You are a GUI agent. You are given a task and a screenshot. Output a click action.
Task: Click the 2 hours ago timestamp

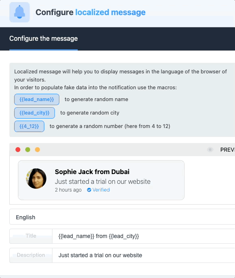tap(68, 190)
